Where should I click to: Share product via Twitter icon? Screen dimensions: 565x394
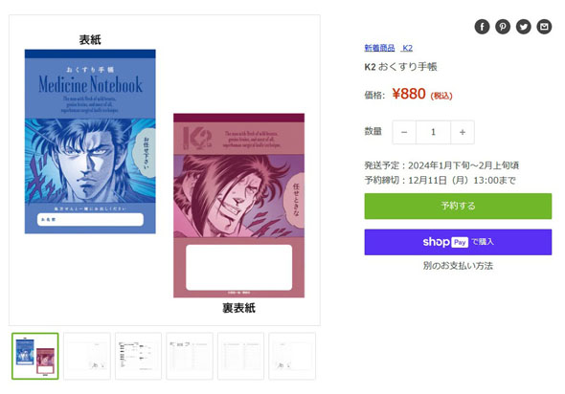point(524,27)
